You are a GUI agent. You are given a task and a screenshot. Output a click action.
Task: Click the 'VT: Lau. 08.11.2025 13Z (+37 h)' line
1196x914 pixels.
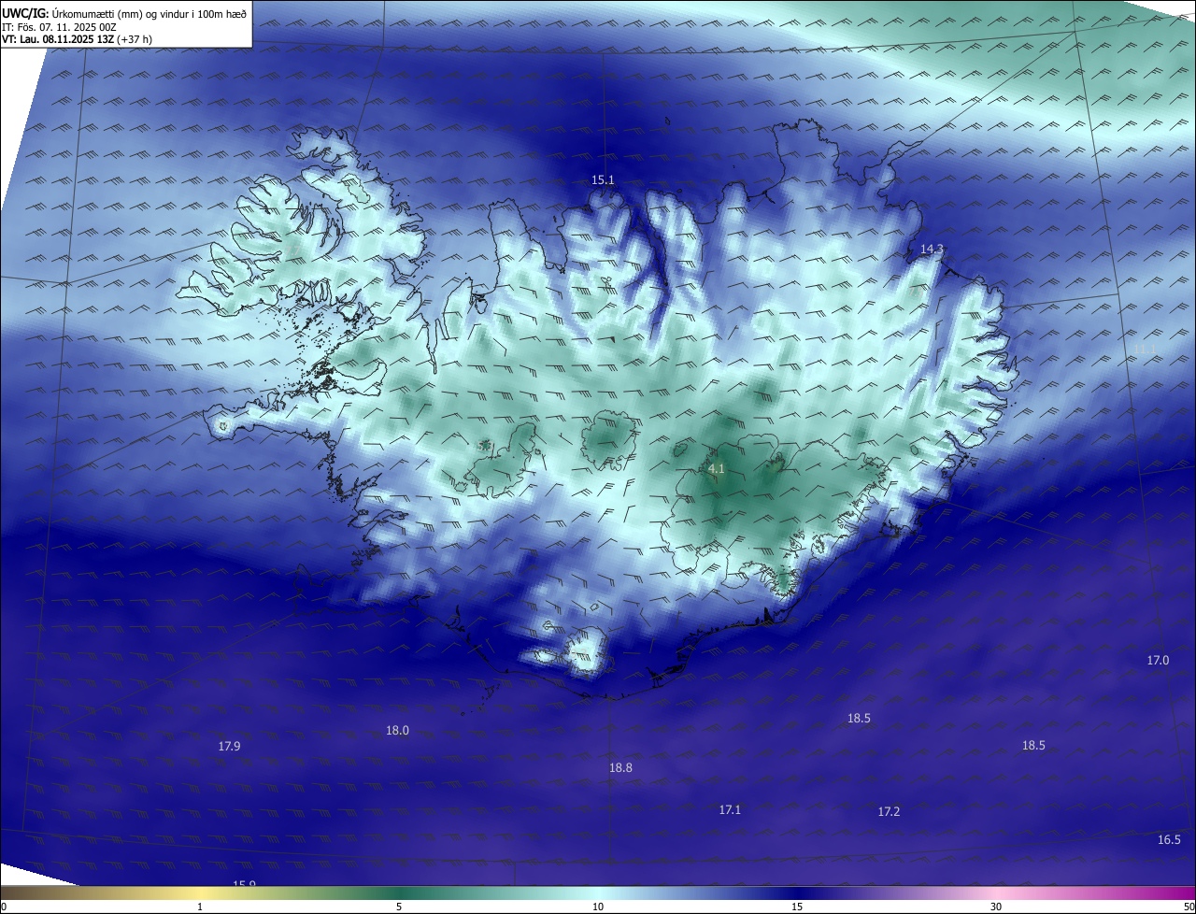[x=77, y=39]
